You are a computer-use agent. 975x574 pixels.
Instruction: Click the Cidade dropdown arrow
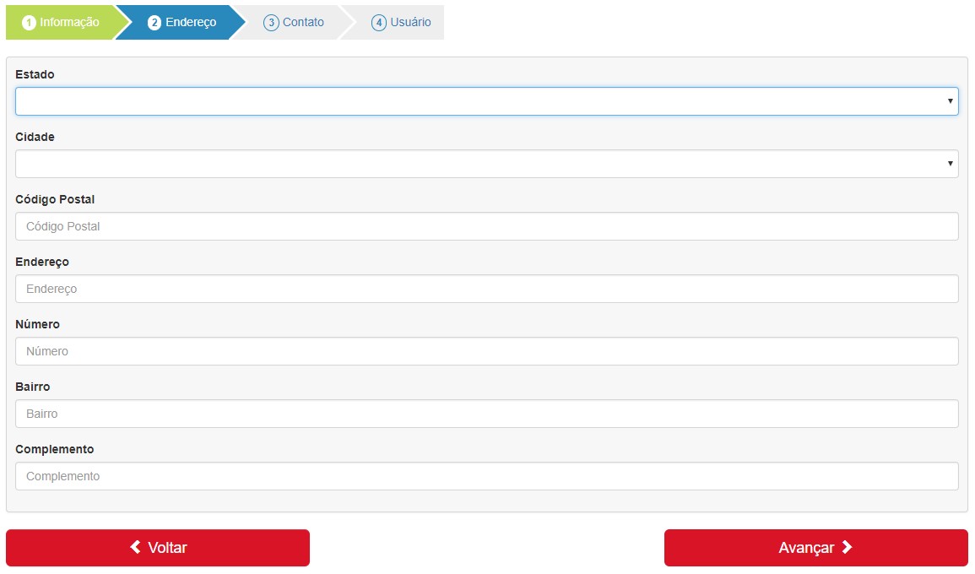point(951,164)
